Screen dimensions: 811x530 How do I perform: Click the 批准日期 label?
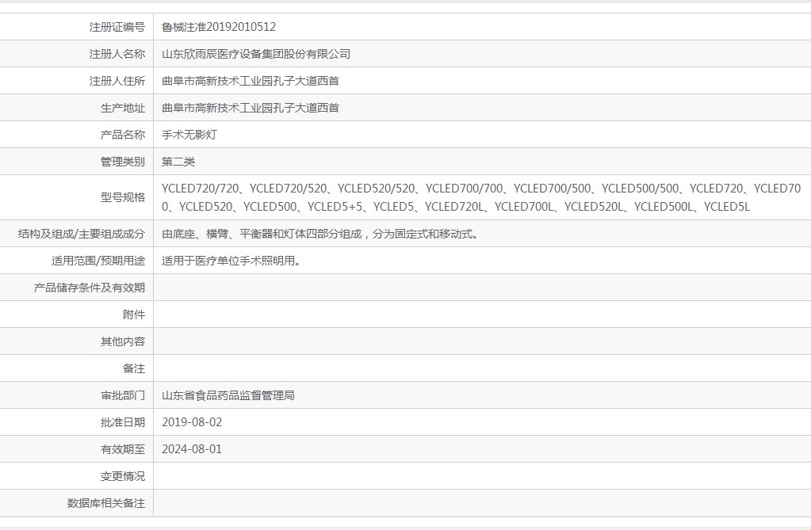[x=123, y=422]
